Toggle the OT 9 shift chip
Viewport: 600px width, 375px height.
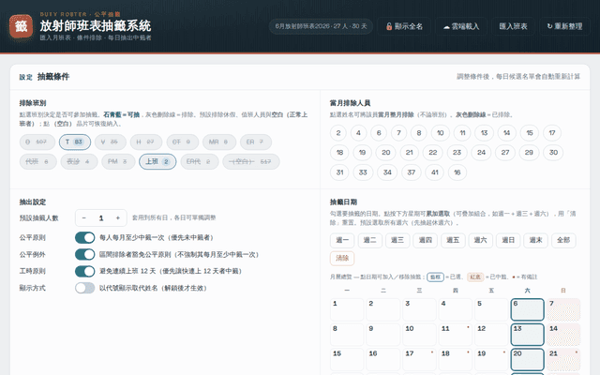pyautogui.click(x=182, y=142)
